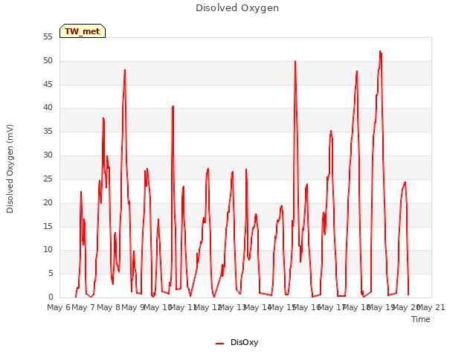
Task: Click the 48 mV peak near May 9
Action: (x=125, y=70)
